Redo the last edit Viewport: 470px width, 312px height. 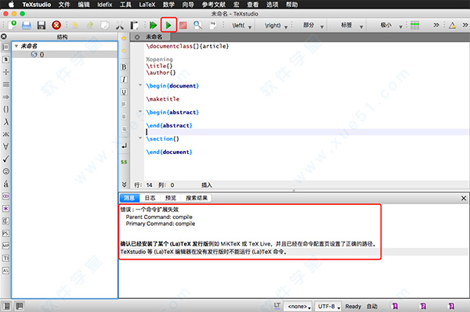tap(89, 25)
